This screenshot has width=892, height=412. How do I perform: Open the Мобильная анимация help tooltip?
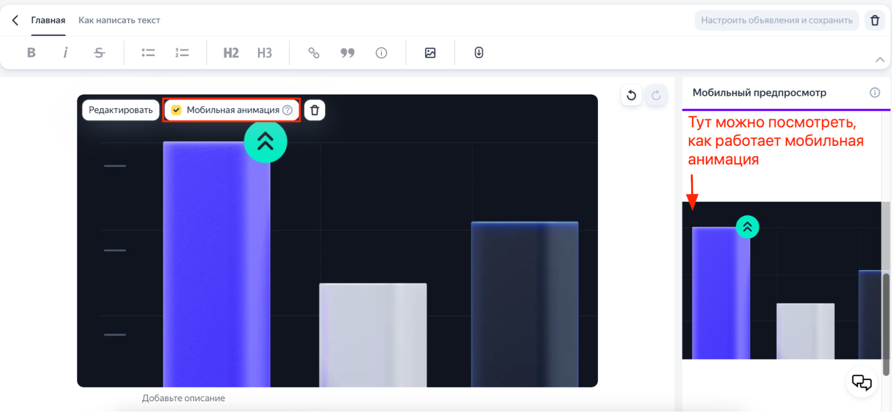[x=288, y=110]
